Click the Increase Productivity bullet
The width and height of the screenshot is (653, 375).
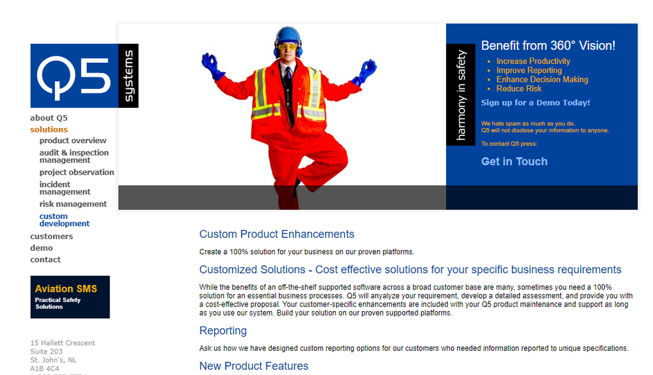pos(533,61)
